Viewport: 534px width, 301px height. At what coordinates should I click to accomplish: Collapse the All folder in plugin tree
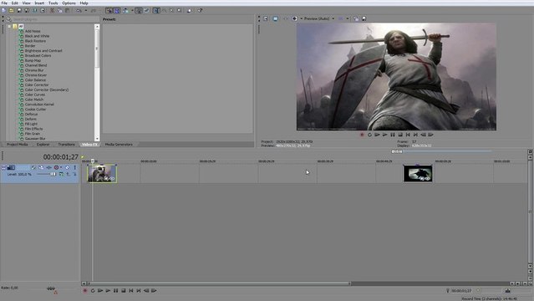tap(9, 26)
